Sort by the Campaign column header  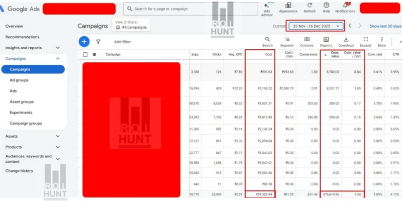pos(113,54)
